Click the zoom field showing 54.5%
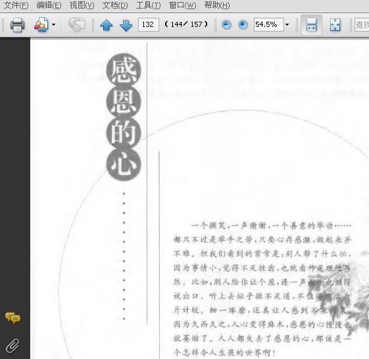369x359 pixels. 269,24
